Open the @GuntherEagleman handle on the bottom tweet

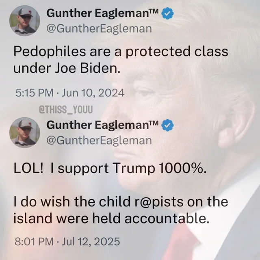(x=99, y=141)
